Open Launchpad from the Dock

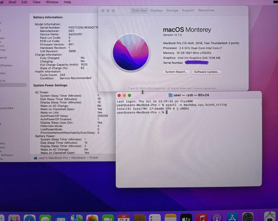pyautogui.click(x=14, y=218)
